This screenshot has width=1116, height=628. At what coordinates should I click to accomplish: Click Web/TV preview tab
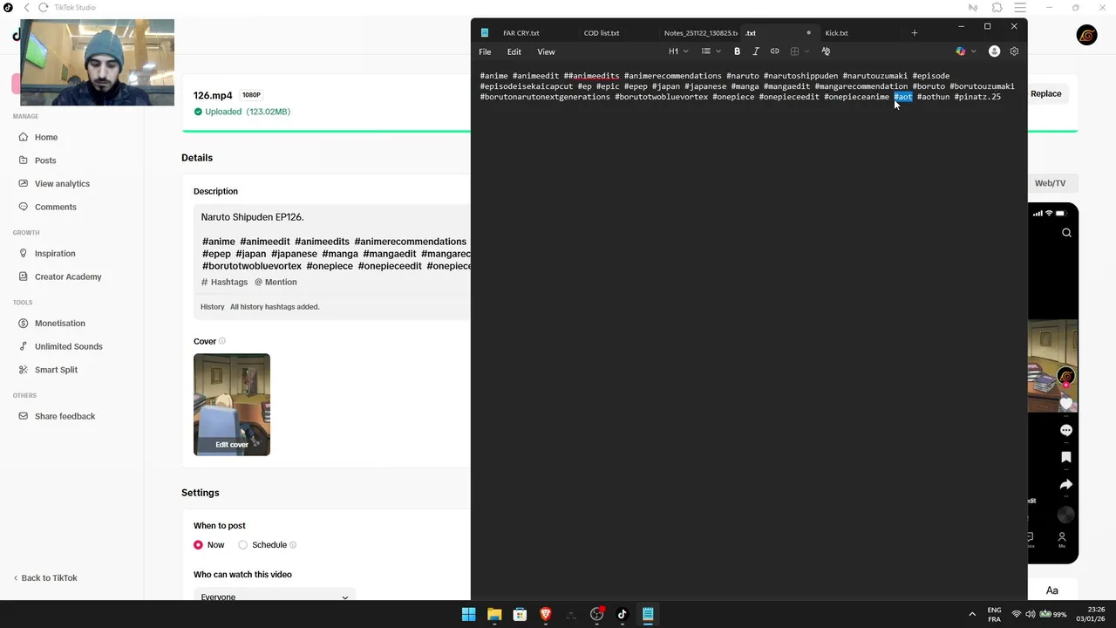click(x=1050, y=183)
